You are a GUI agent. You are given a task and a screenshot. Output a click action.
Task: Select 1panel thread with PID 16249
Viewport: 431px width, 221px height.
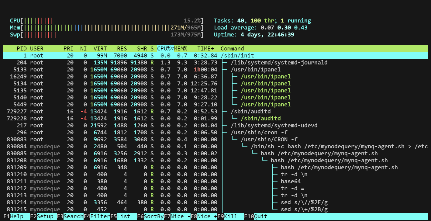click(x=216, y=77)
